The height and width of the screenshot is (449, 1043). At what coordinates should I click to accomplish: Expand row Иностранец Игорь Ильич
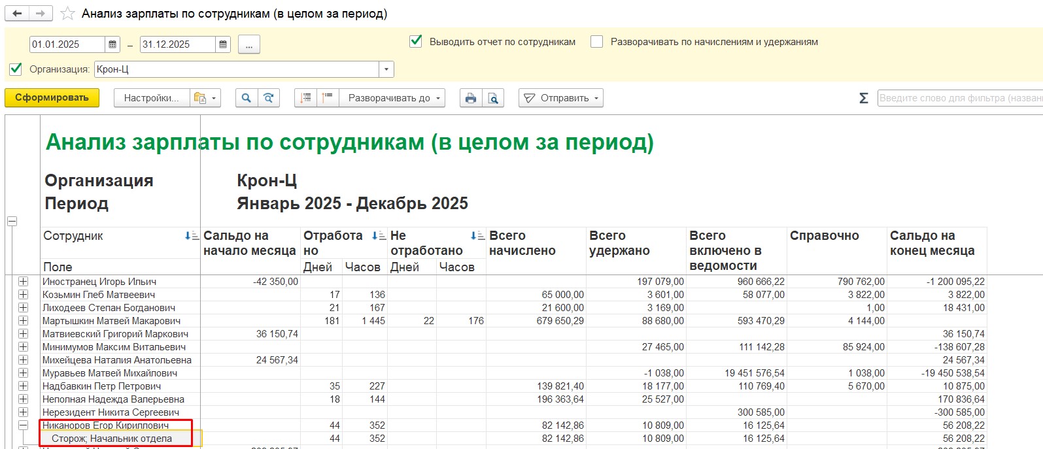pos(24,282)
